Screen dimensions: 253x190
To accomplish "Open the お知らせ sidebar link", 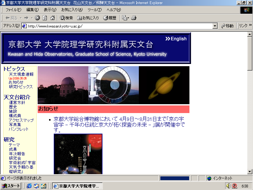I will [16, 82].
